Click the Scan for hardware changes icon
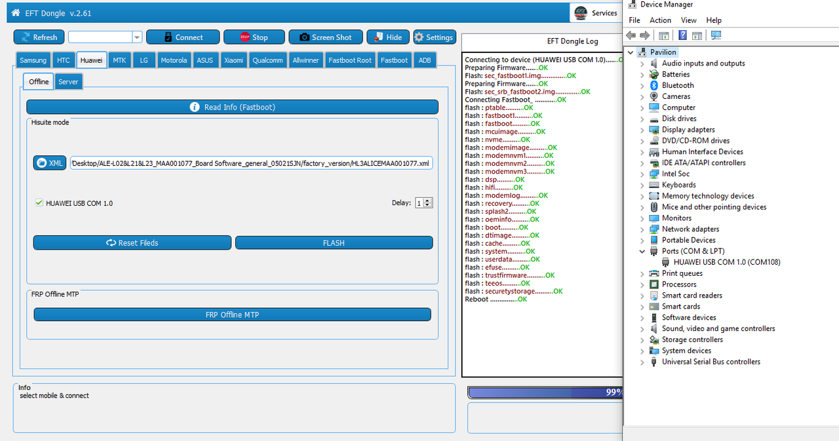 (x=715, y=35)
